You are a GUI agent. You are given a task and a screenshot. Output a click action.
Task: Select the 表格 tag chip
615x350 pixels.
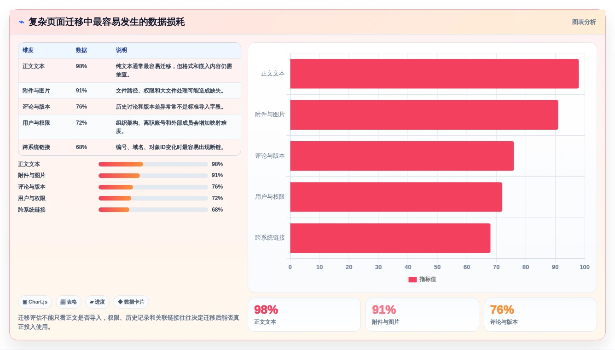click(69, 302)
